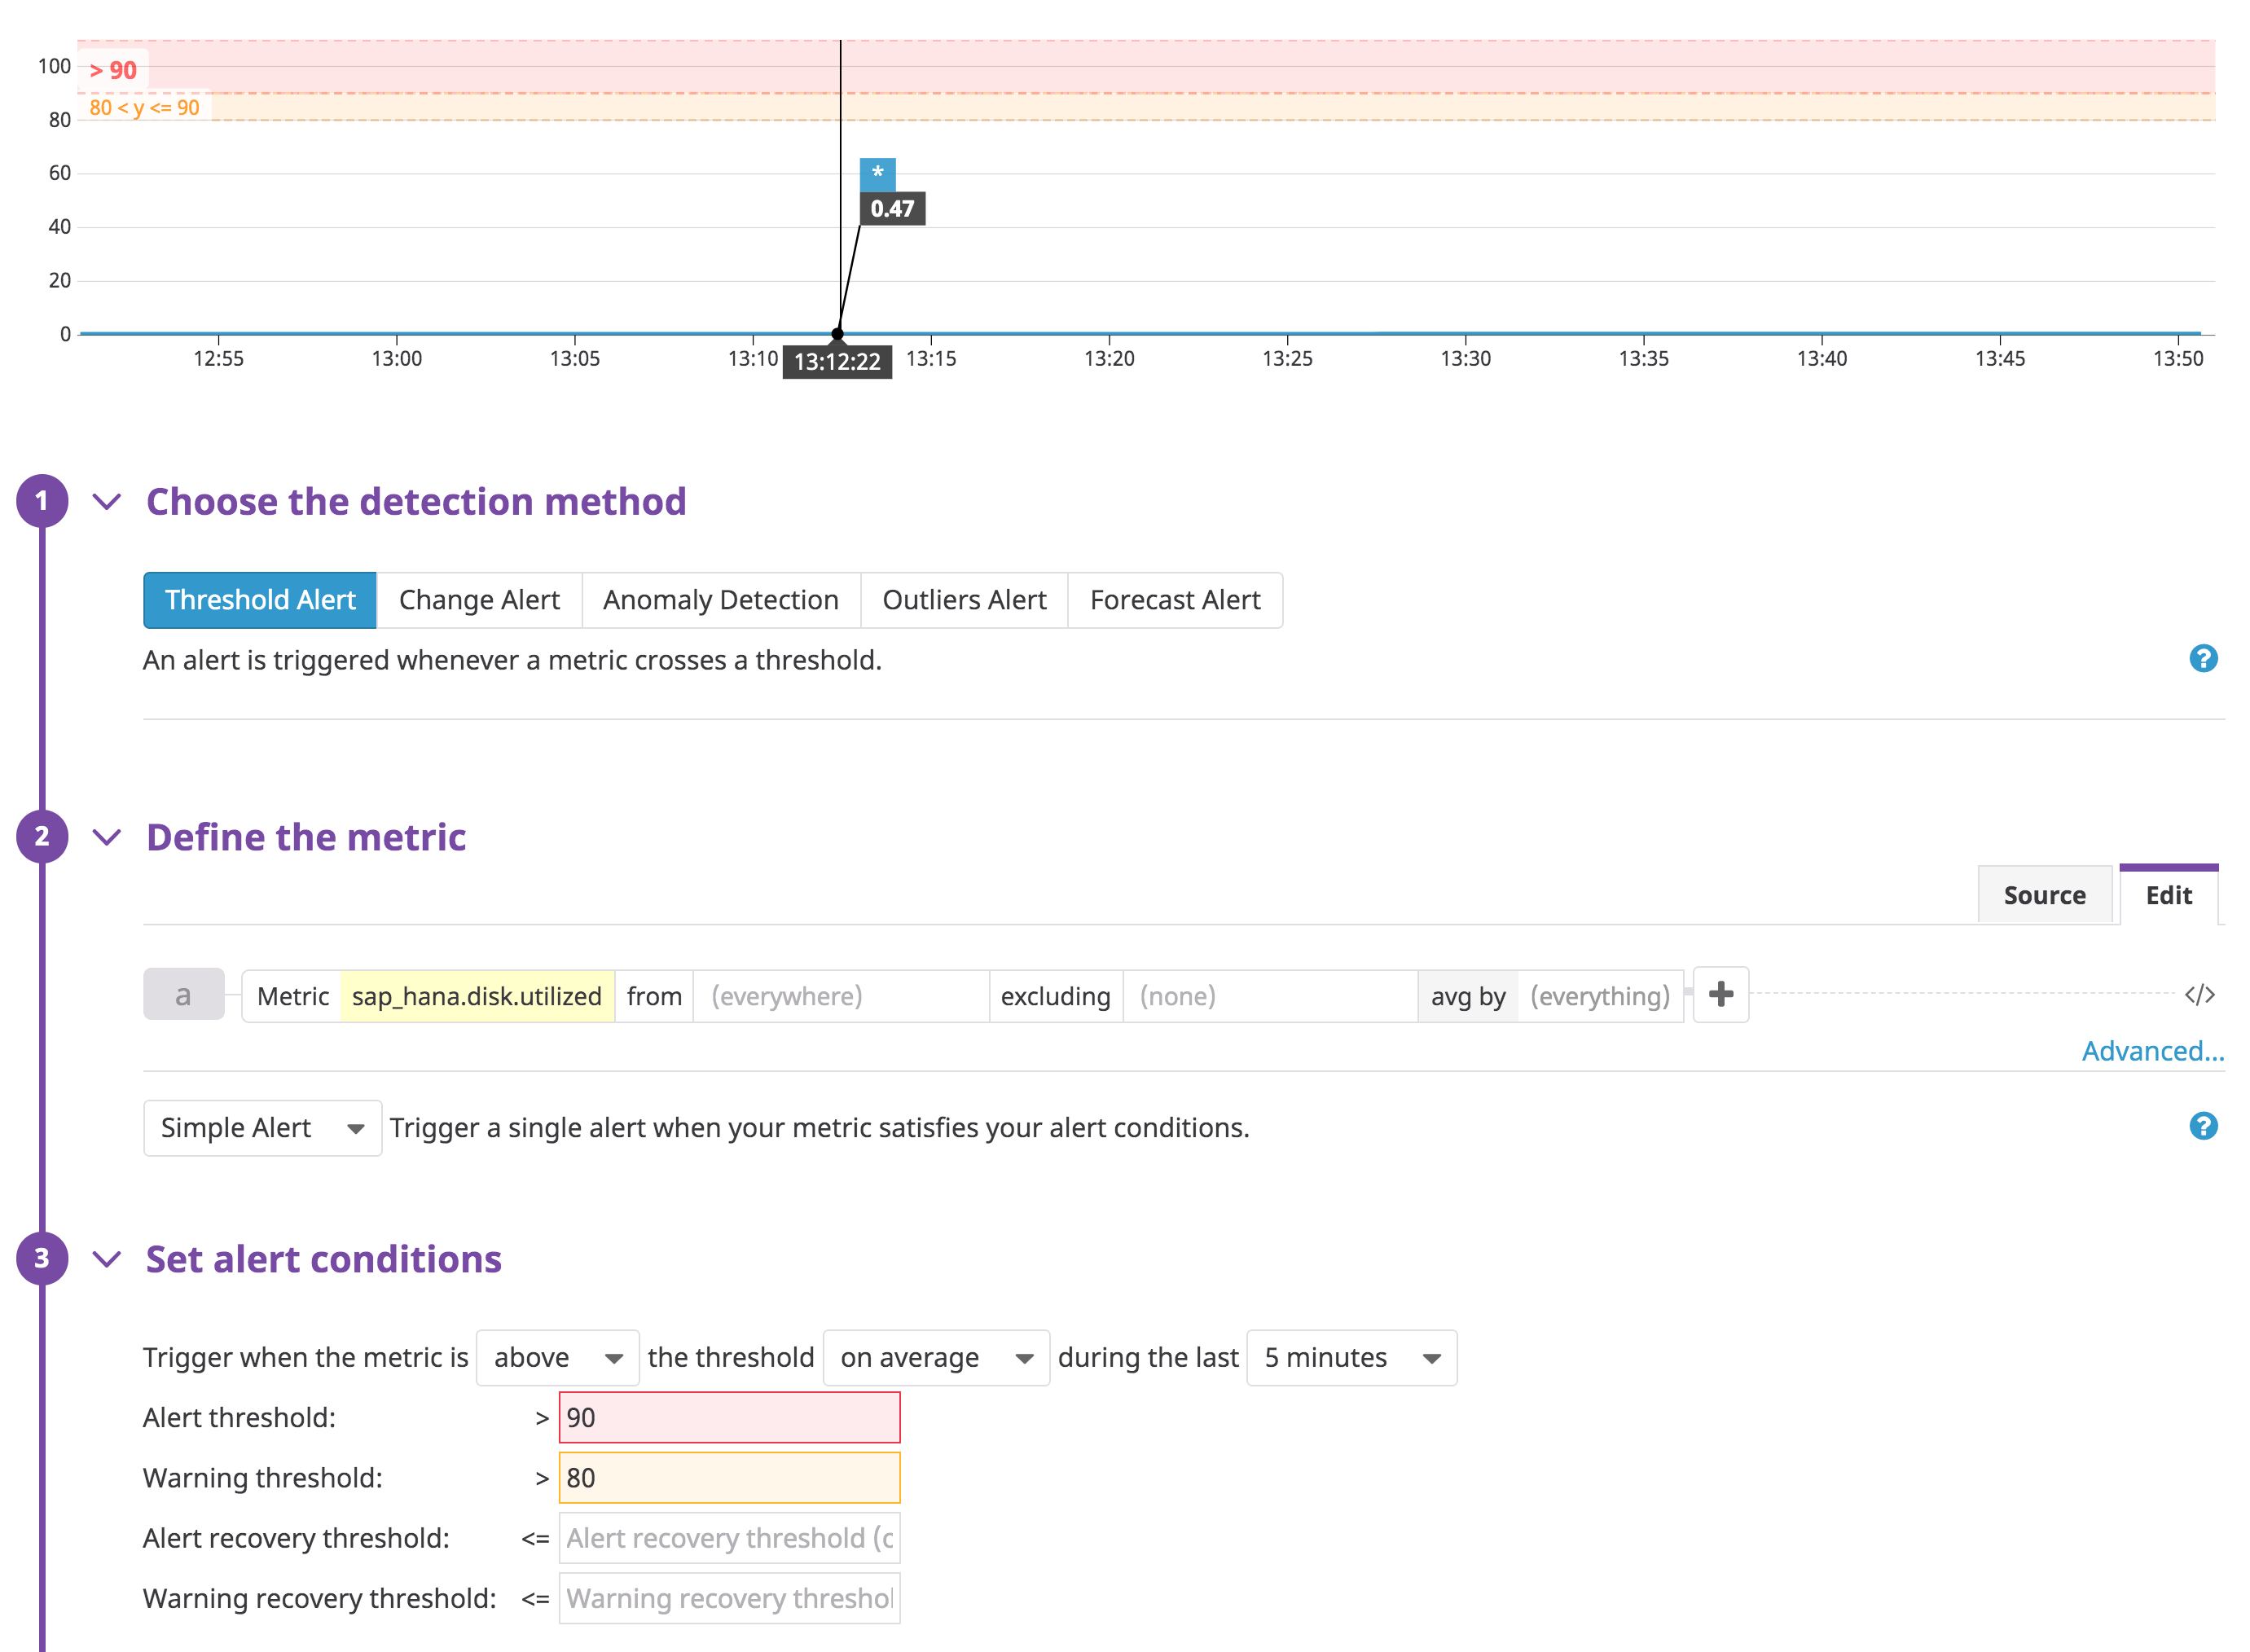Collapse the 'Set alert conditions' section chevron
Viewport: 2250px width, 1652px height.
pyautogui.click(x=107, y=1259)
